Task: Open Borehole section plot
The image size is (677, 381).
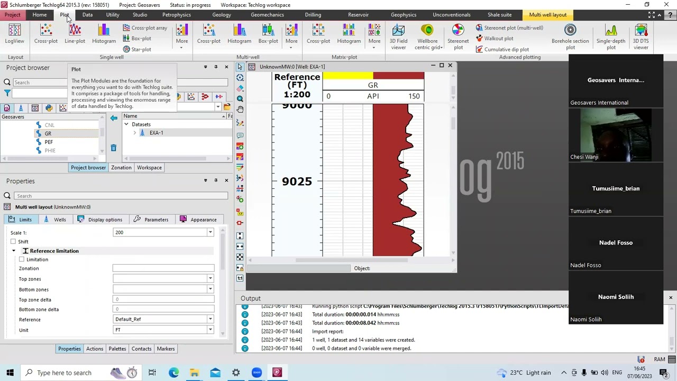Action: (570, 37)
